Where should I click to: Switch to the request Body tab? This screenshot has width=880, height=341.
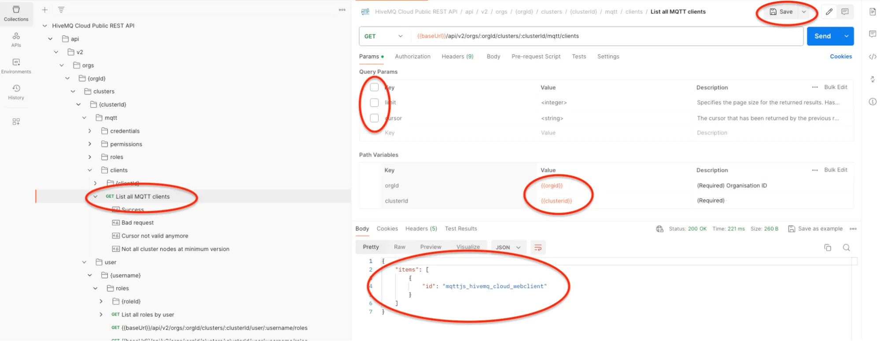tap(493, 56)
